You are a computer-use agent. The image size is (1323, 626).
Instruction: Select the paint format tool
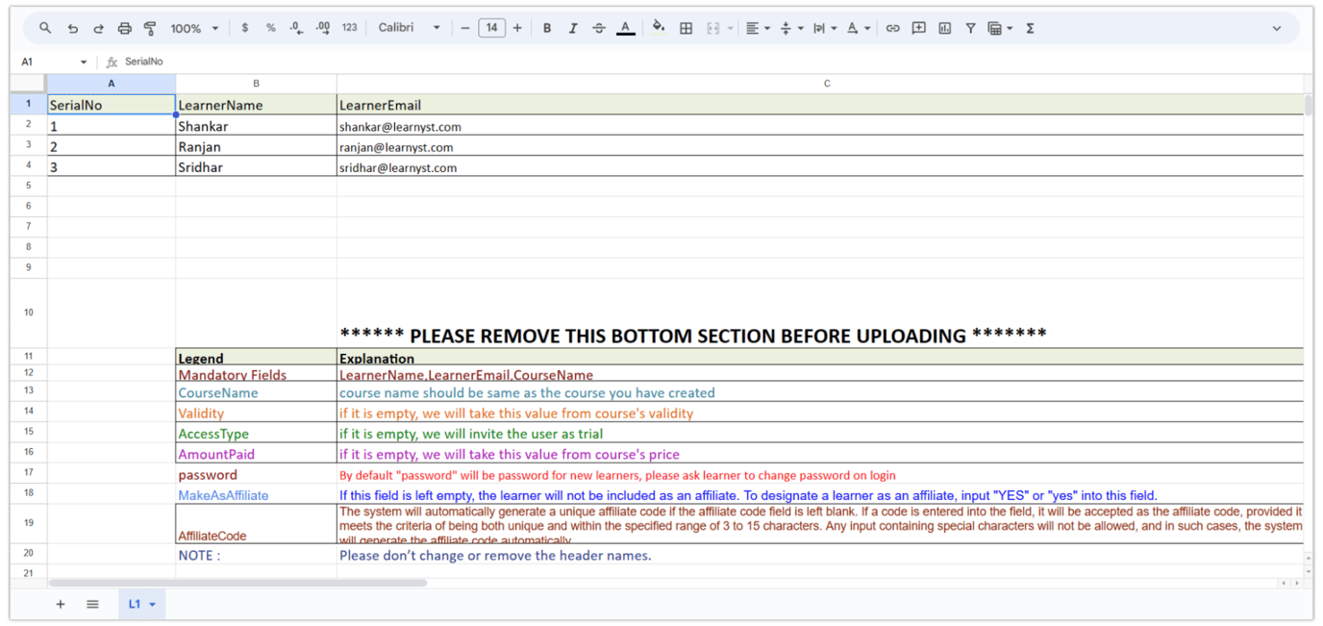point(150,28)
